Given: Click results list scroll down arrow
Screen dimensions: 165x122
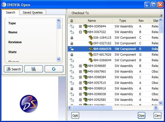Looking at the screenshot, I should point(160,103).
